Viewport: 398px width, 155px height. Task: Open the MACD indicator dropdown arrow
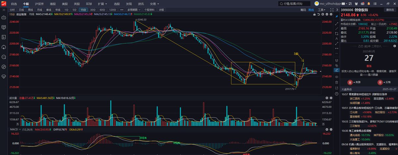[21, 130]
